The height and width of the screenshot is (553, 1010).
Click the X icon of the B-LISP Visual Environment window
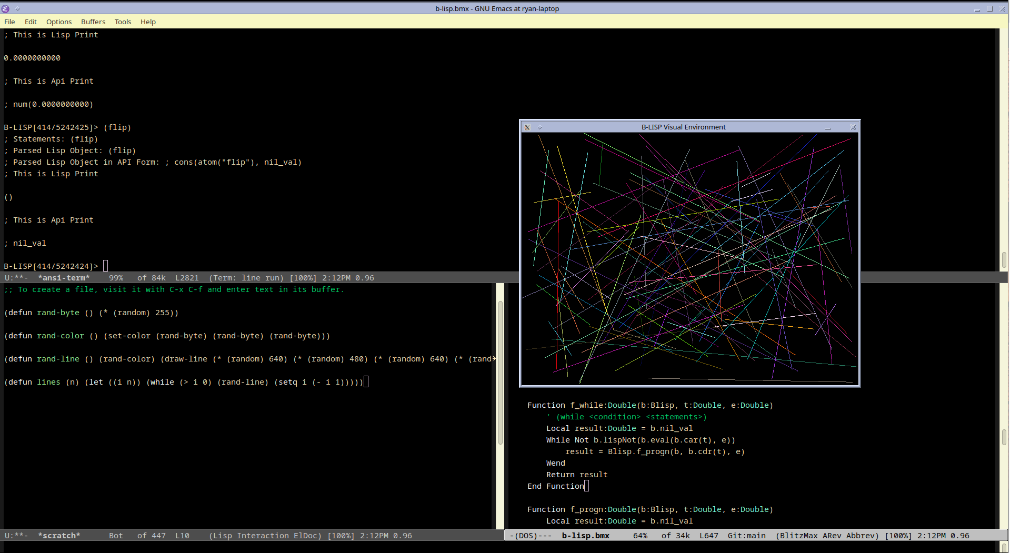(527, 127)
